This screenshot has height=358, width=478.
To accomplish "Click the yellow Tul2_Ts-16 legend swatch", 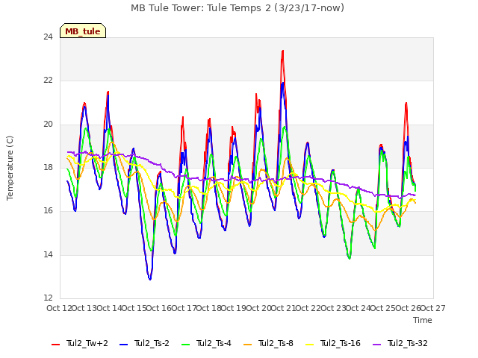I will tap(309, 345).
